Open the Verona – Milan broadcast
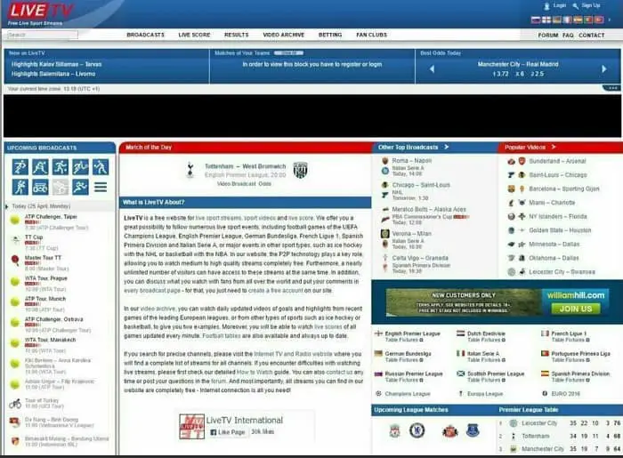 point(411,234)
